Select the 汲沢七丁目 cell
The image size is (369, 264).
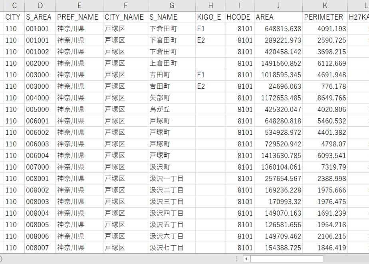[172, 248]
